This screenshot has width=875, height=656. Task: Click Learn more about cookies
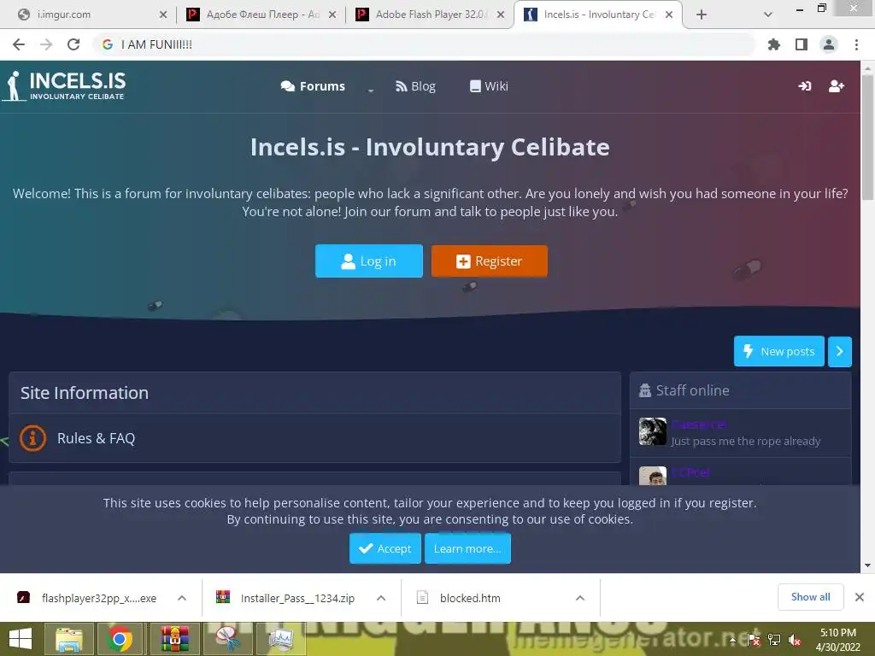click(467, 548)
